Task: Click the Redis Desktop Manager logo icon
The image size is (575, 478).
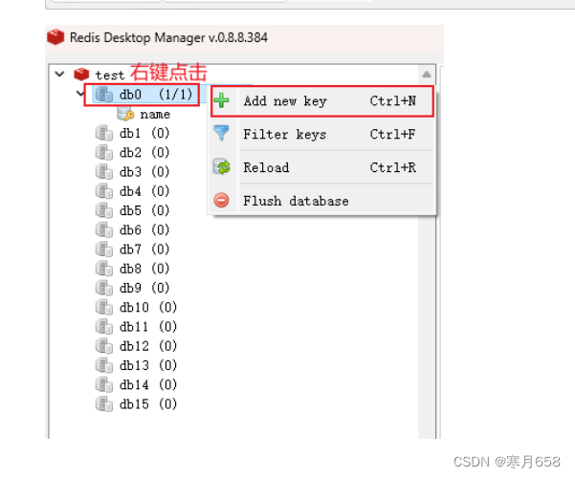Action: click(55, 37)
